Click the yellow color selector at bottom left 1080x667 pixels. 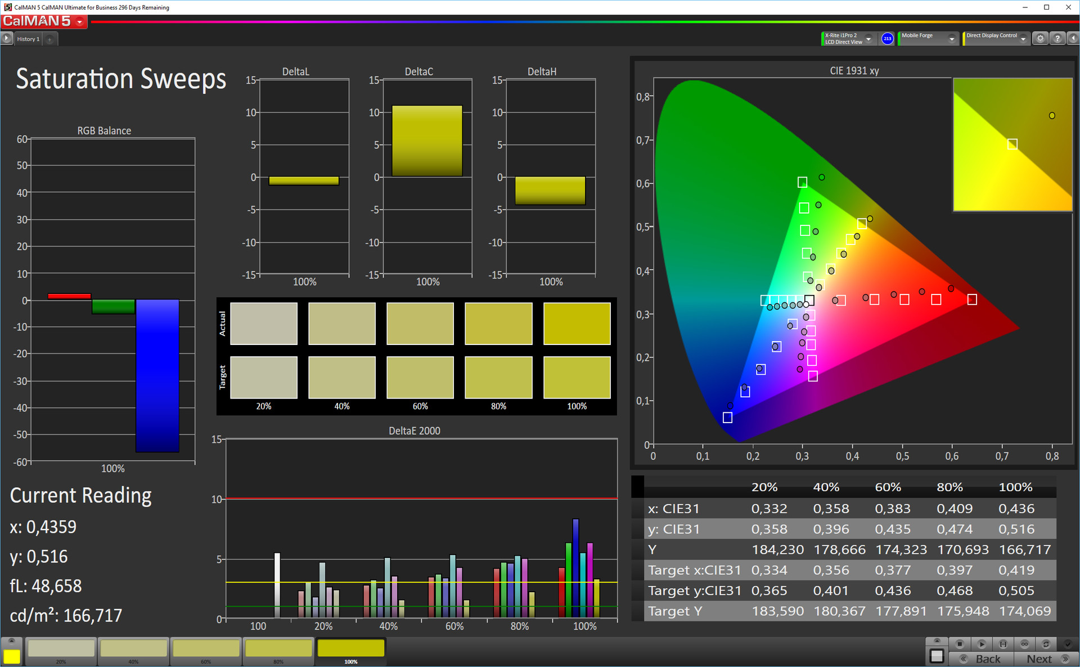pos(11,656)
